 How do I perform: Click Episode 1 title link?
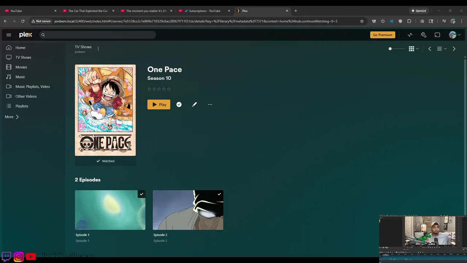click(x=82, y=235)
